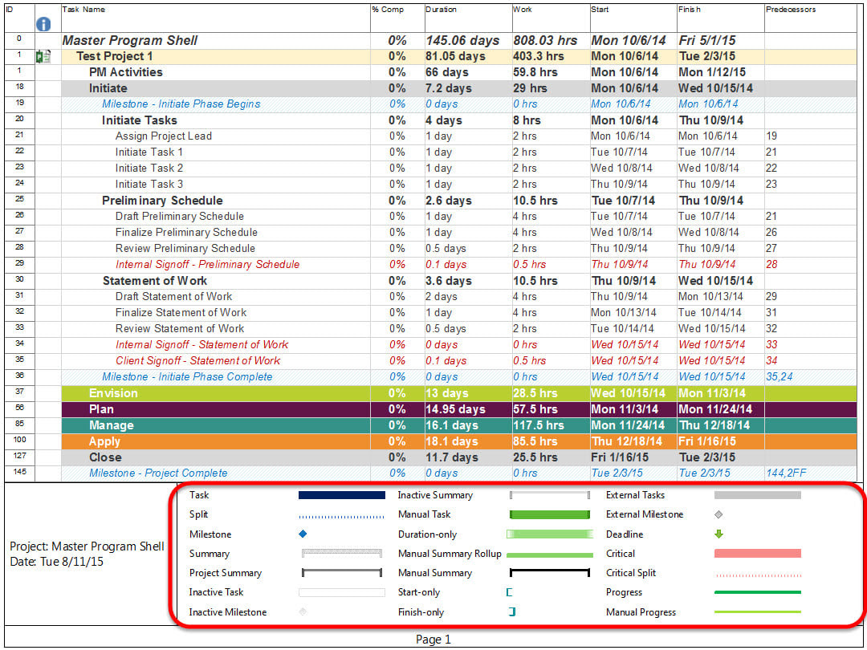This screenshot has height=650, width=867.
Task: Click the 14.95 days duration cell
Action: (468, 409)
